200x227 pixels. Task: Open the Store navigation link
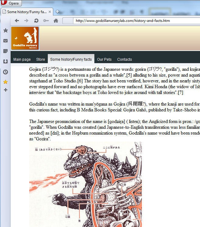40,59
